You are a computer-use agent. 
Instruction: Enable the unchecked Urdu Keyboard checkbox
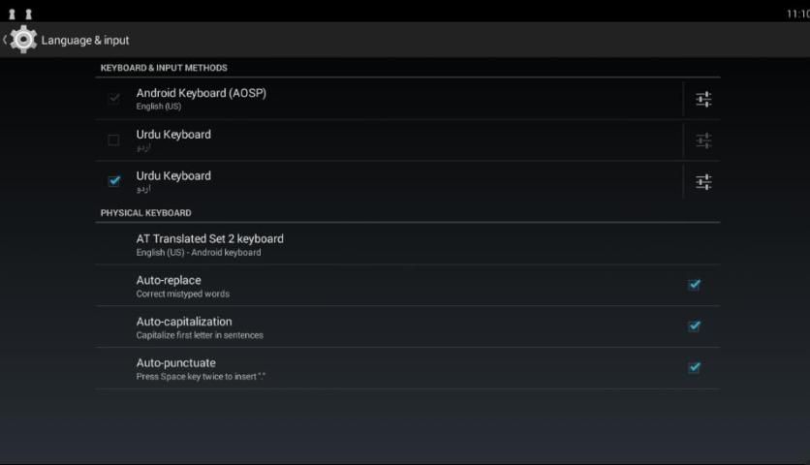coord(114,140)
